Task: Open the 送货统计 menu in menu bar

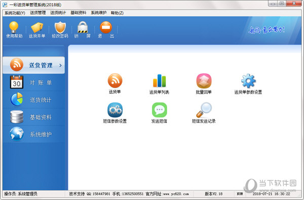Action: pos(58,13)
